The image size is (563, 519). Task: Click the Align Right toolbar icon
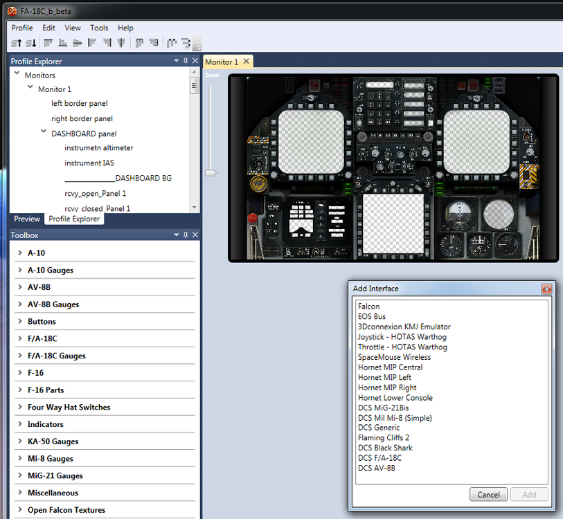(107, 43)
